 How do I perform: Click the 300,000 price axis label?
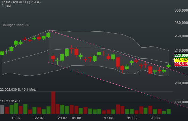coord(181,10)
